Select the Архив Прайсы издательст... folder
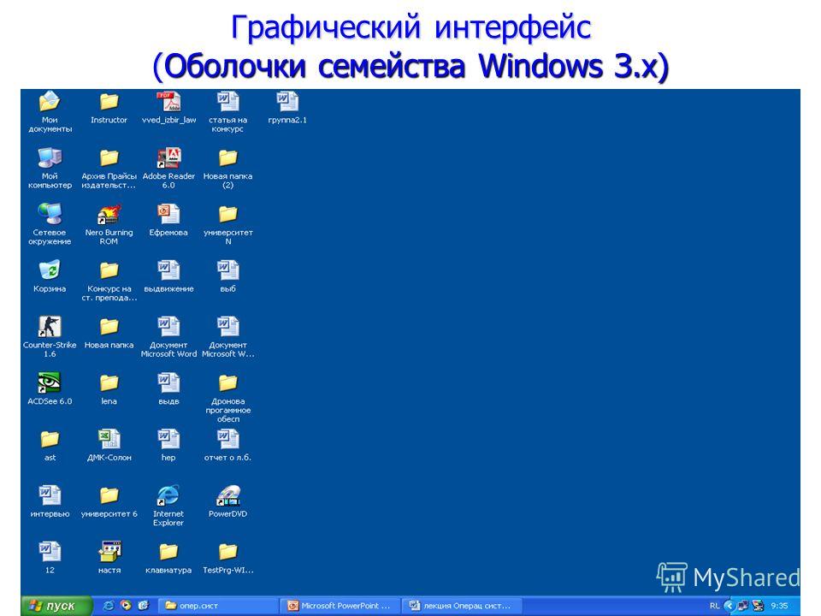The height and width of the screenshot is (616, 821). pos(109,157)
